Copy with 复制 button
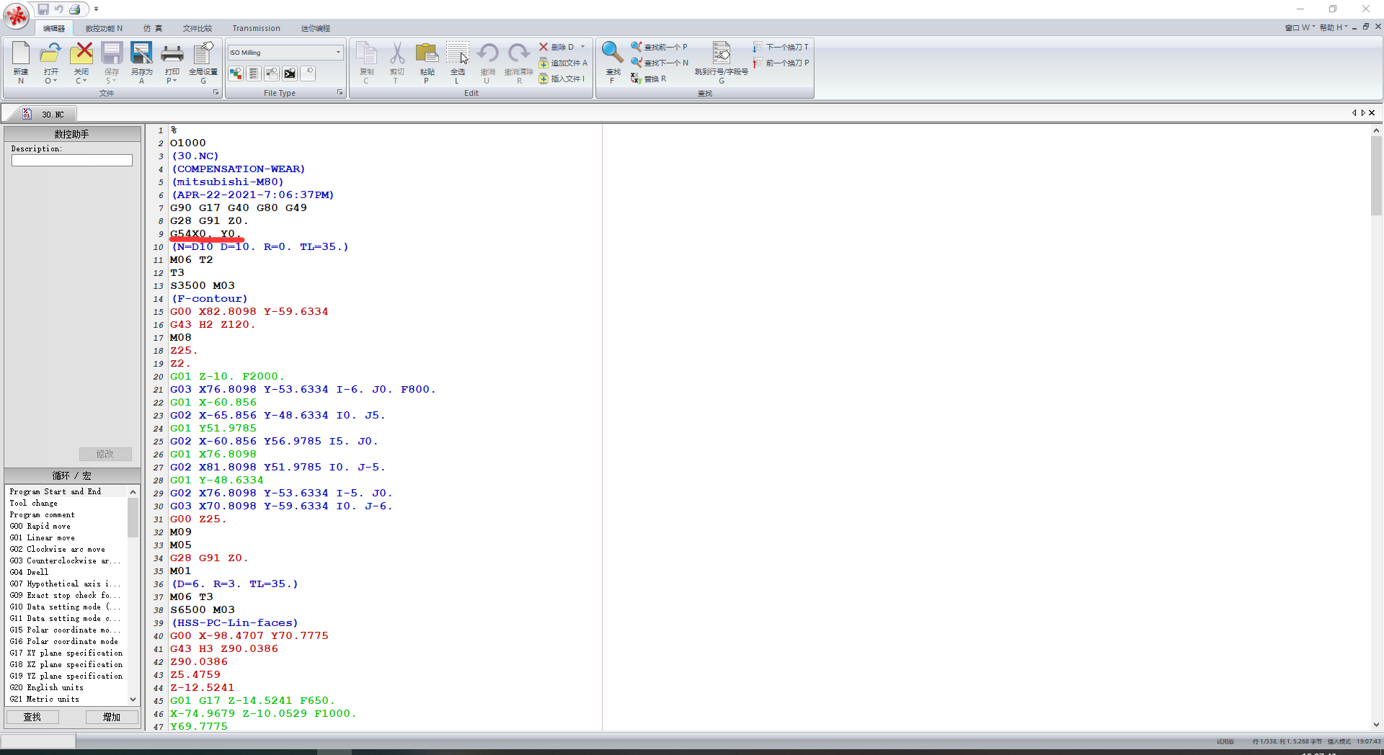Image resolution: width=1384 pixels, height=755 pixels. click(367, 63)
